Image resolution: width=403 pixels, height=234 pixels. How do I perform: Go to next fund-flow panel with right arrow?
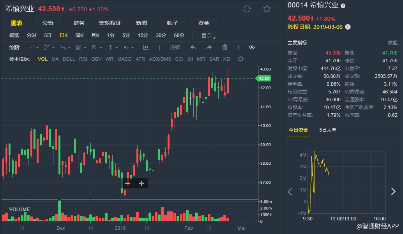[393, 191]
